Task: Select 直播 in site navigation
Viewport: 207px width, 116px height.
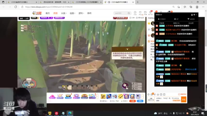Action: coord(55,13)
